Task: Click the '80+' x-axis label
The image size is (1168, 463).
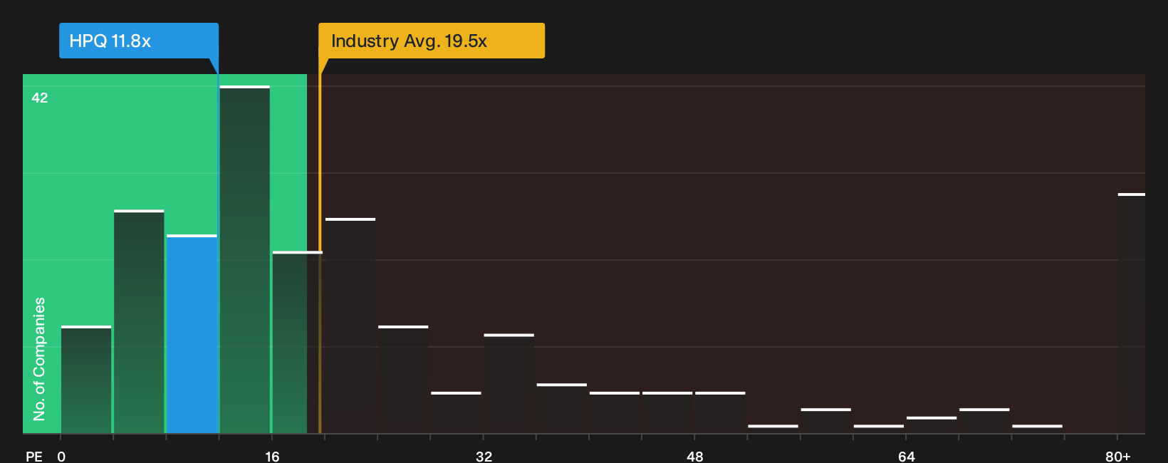Action: 1117,456
